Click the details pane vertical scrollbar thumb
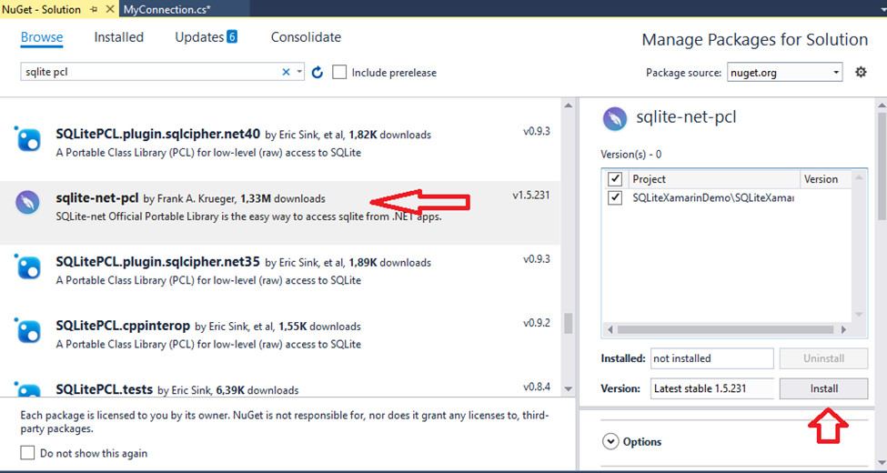The height and width of the screenshot is (473, 887). click(x=882, y=166)
